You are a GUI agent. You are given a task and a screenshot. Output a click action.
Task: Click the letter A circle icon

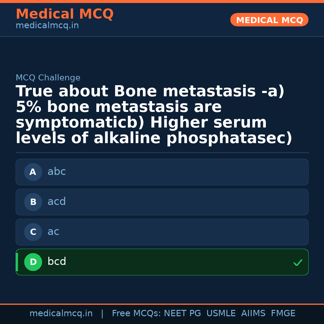pos(33,172)
